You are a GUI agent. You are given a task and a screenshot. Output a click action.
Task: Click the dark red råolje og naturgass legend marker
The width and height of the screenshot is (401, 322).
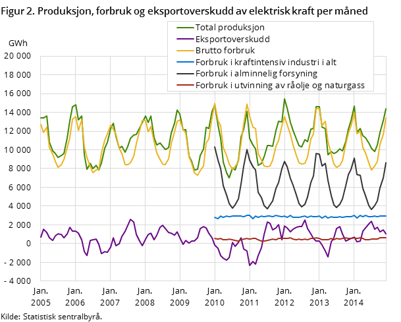pyautogui.click(x=184, y=85)
